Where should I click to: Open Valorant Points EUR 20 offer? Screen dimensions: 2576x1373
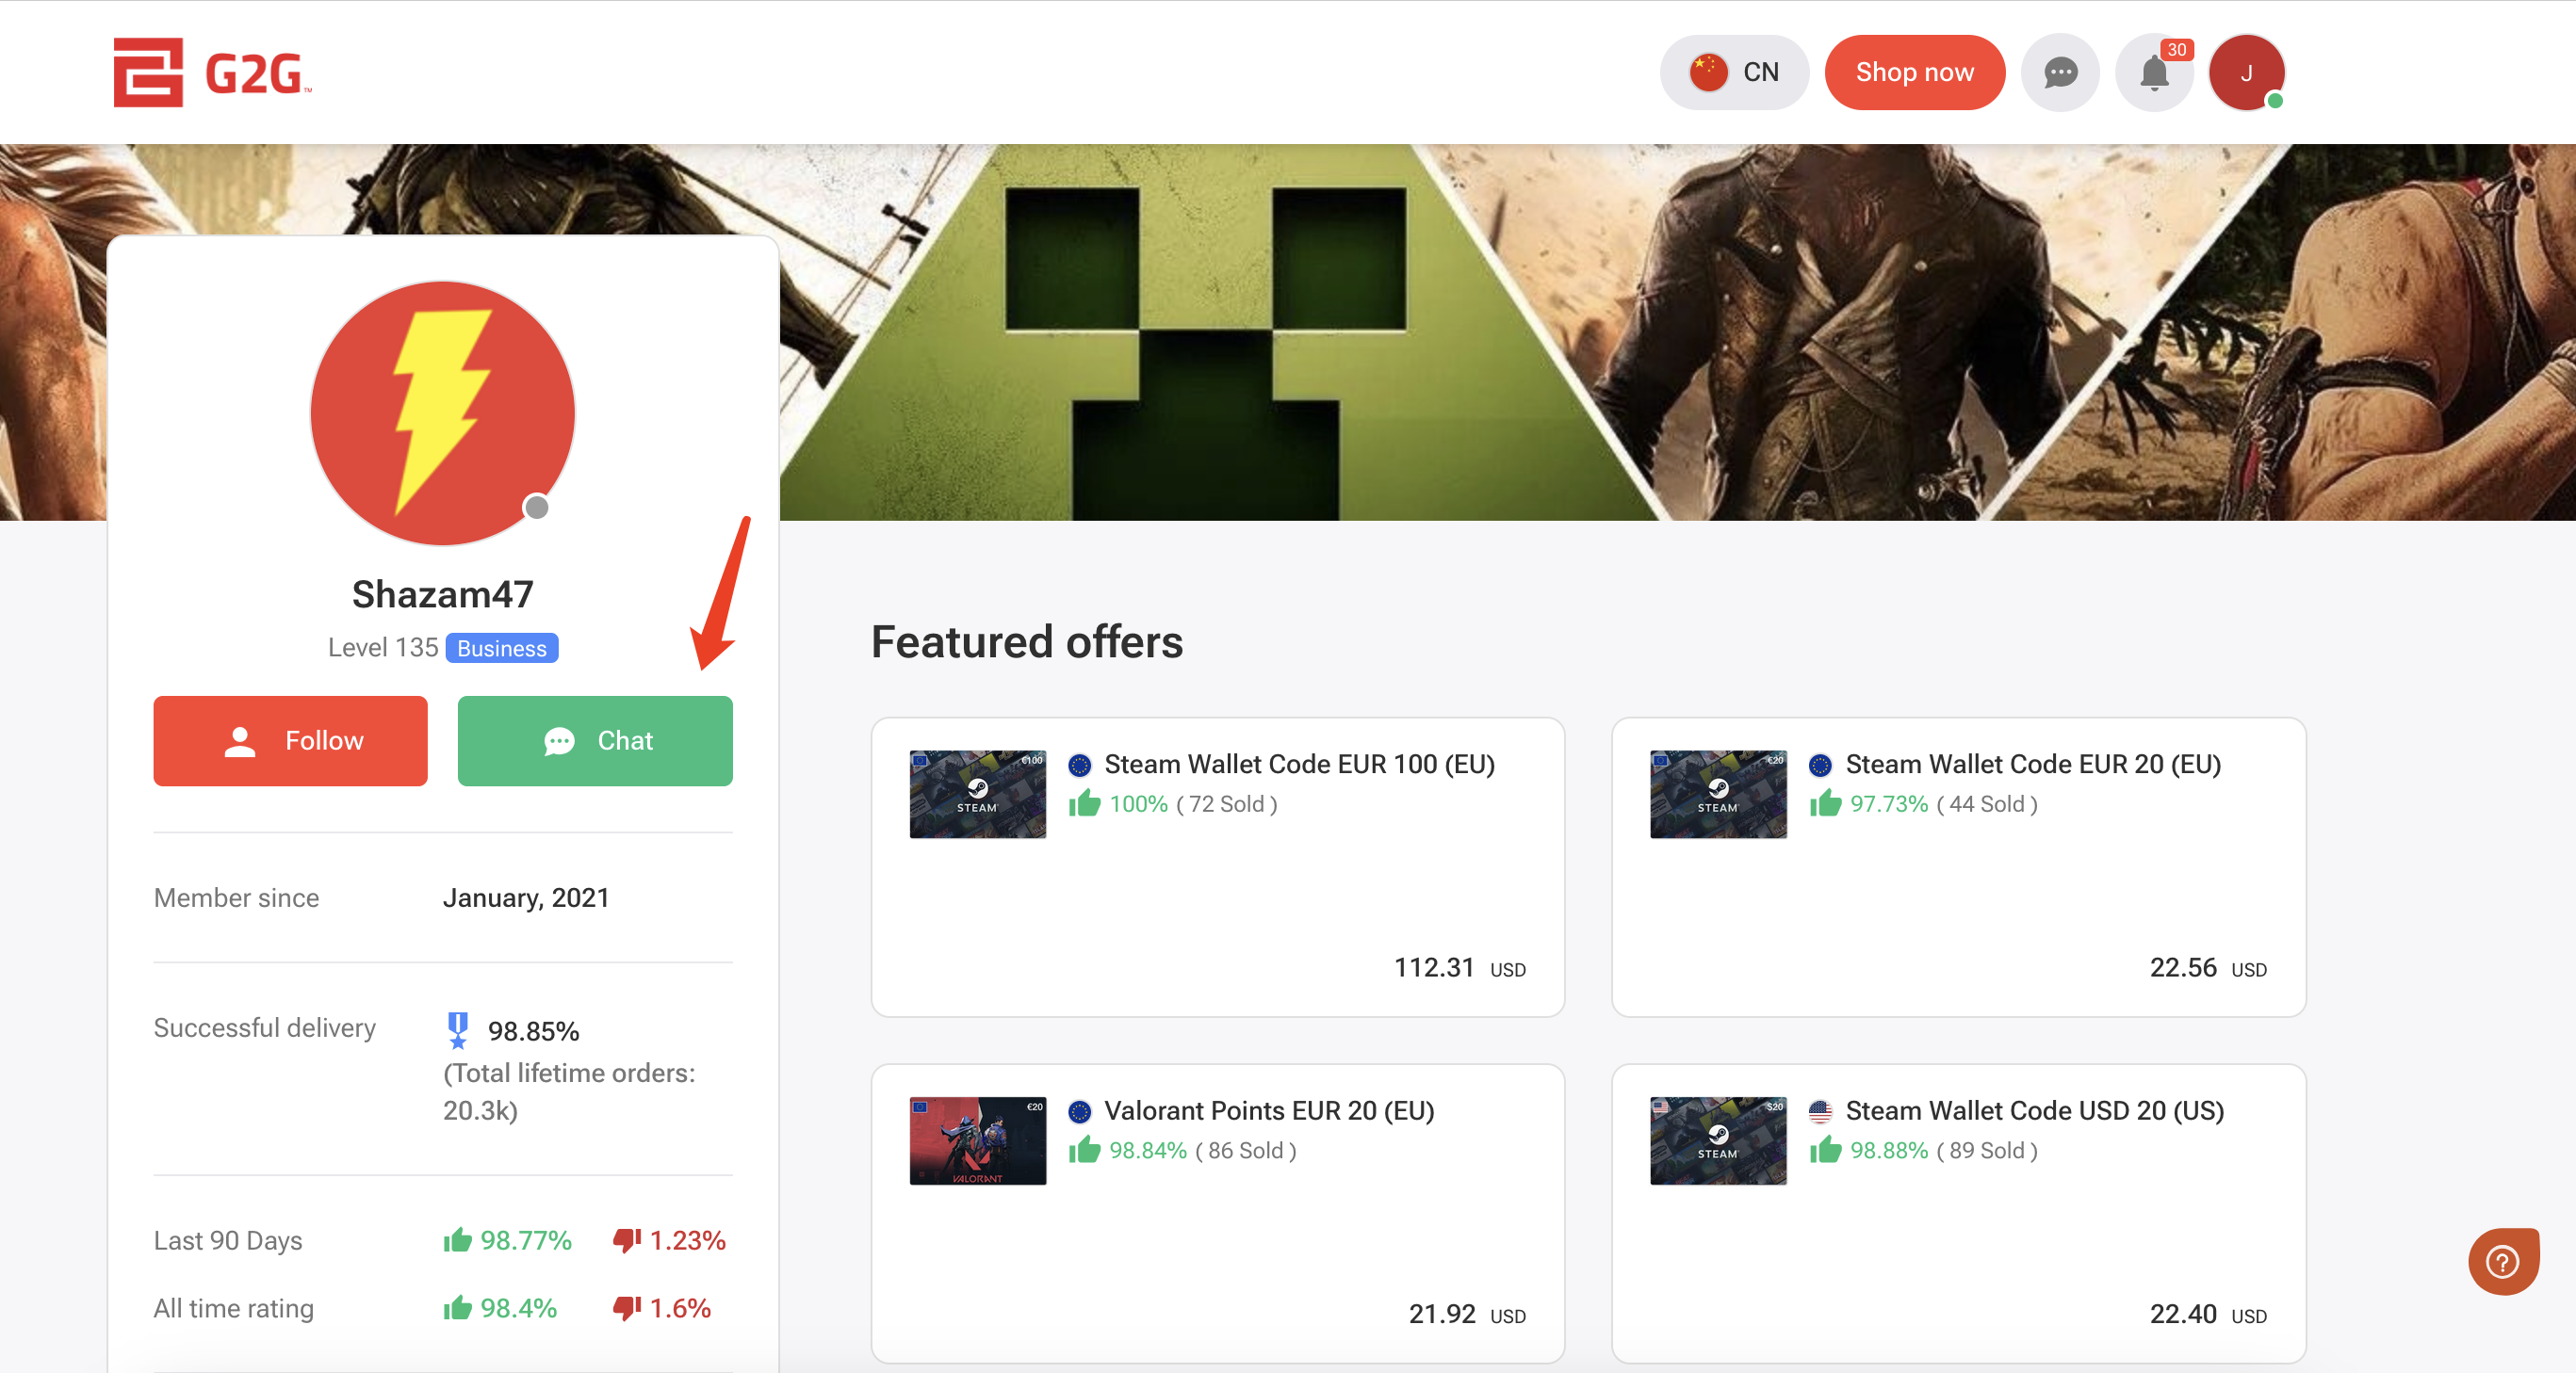tap(1268, 1110)
